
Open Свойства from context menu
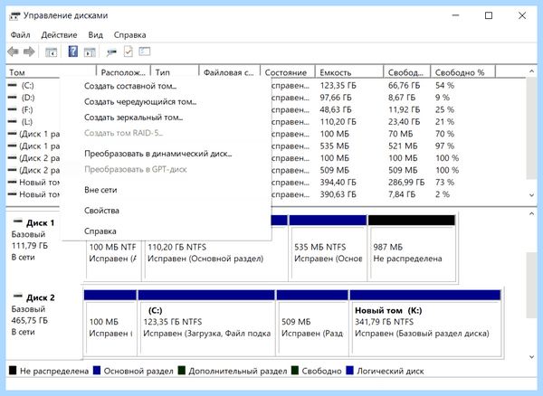[101, 211]
